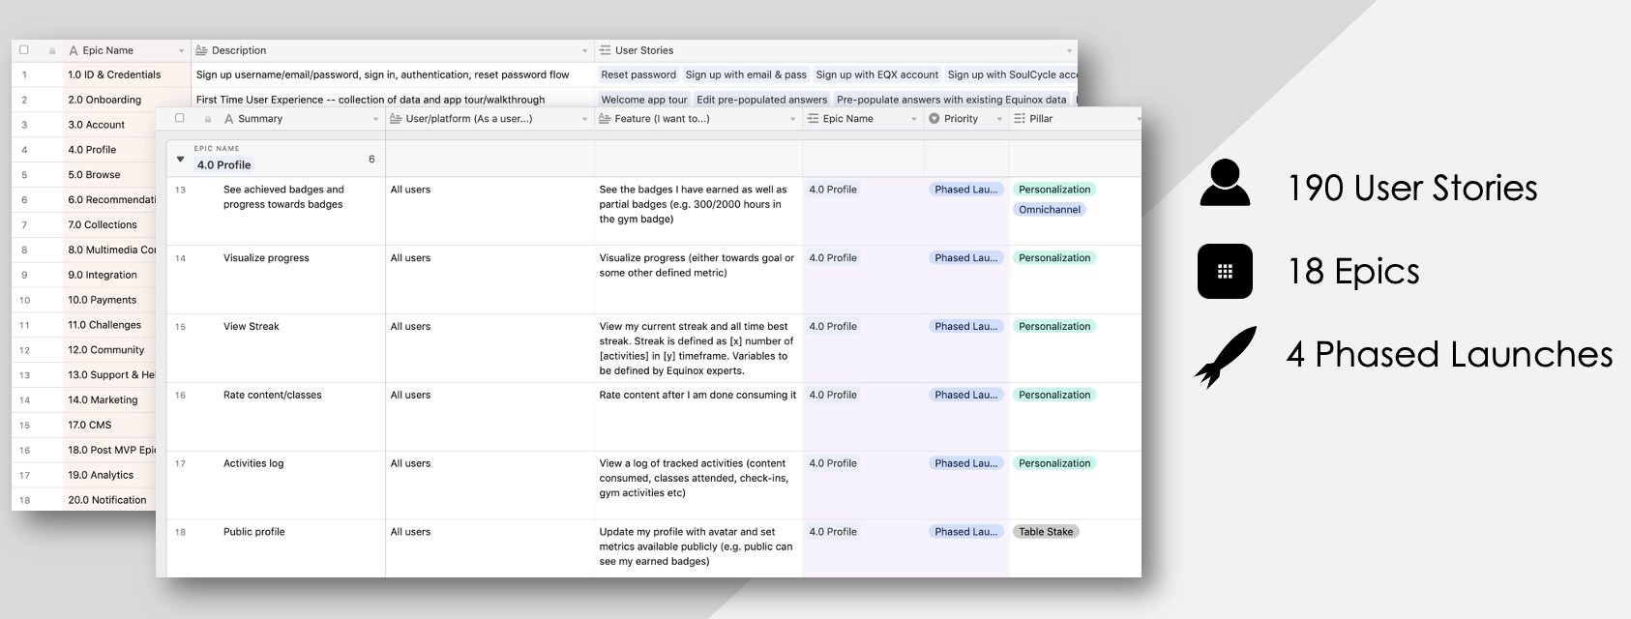Select the 5.0 Browse epic cell
Screen dimensions: 1631x619
pyautogui.click(x=109, y=175)
